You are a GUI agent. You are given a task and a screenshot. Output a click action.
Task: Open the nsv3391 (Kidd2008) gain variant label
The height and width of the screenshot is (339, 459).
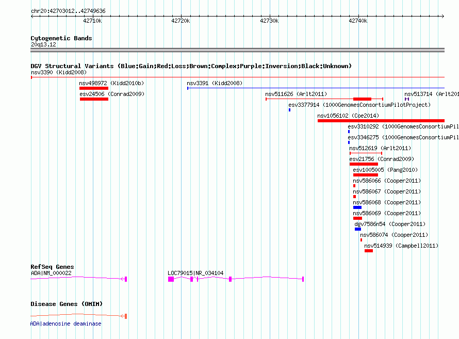[215, 83]
